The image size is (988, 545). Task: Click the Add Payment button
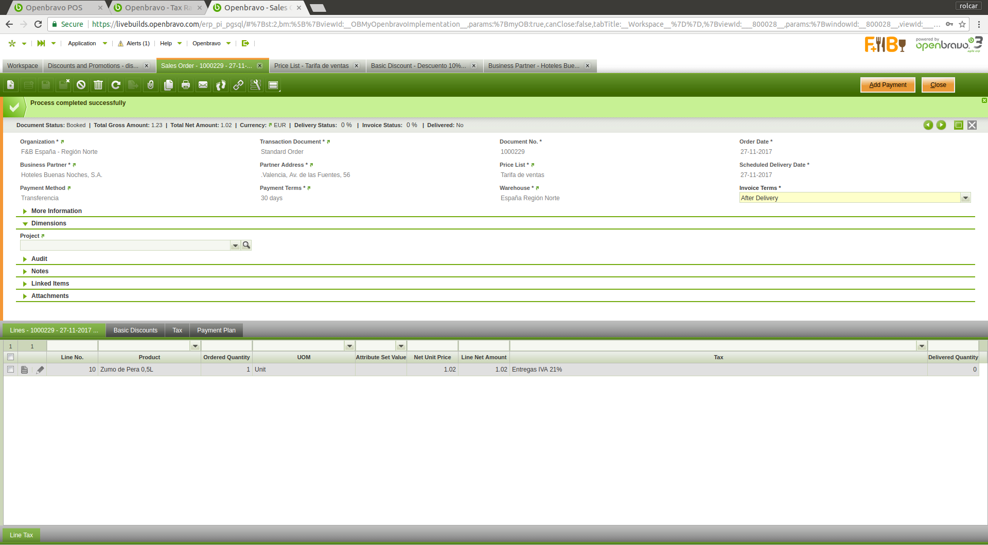point(888,85)
